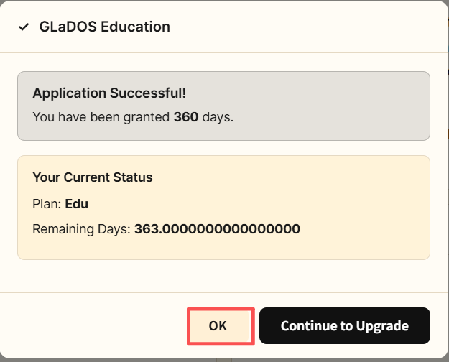Click the Plan: label
The width and height of the screenshot is (449, 362).
[x=47, y=203]
